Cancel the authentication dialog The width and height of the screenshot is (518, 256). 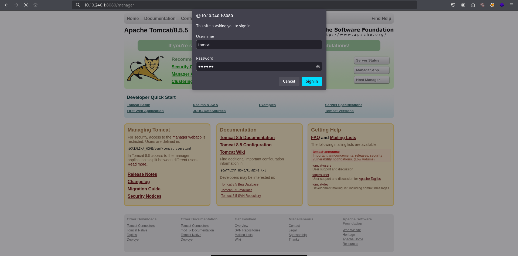(289, 81)
